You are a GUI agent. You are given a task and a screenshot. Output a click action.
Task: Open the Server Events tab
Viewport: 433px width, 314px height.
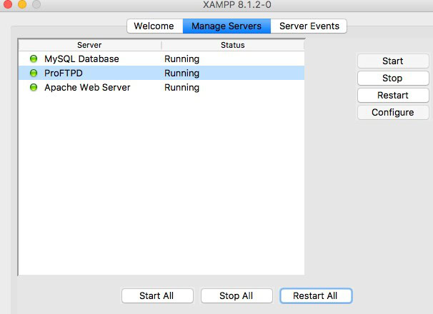(309, 26)
